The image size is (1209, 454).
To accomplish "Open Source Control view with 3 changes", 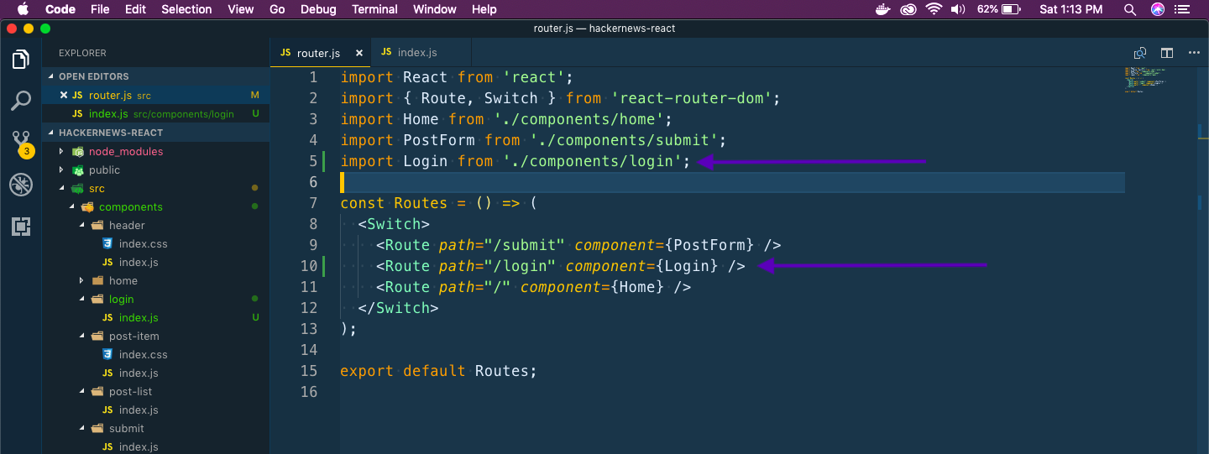I will point(21,143).
